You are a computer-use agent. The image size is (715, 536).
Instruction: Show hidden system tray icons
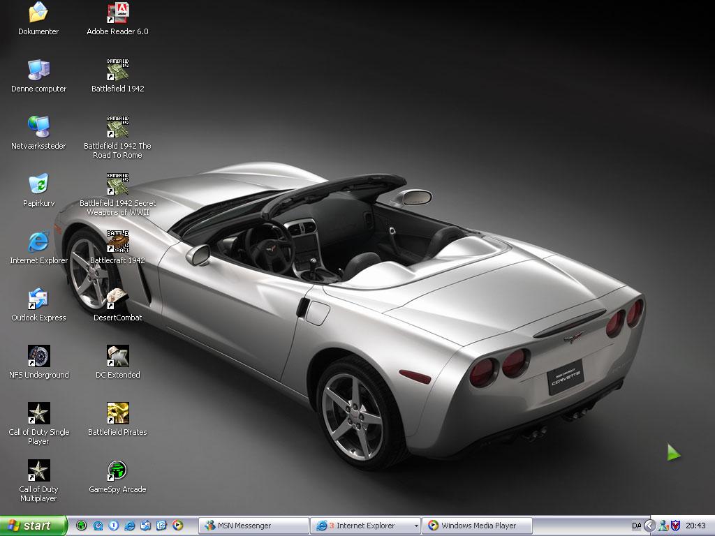coord(649,526)
